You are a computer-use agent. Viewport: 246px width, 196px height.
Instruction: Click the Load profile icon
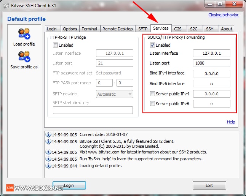24,34
